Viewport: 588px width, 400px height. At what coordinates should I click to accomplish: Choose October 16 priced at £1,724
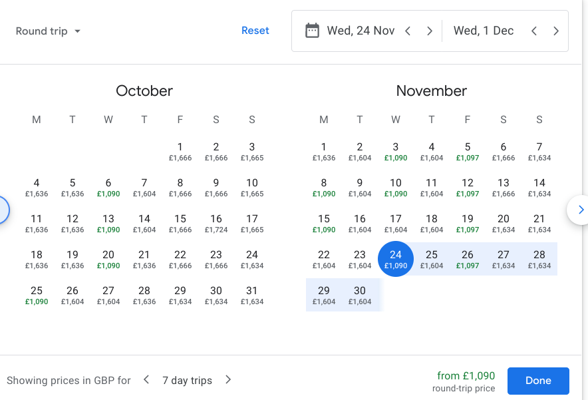tap(216, 223)
